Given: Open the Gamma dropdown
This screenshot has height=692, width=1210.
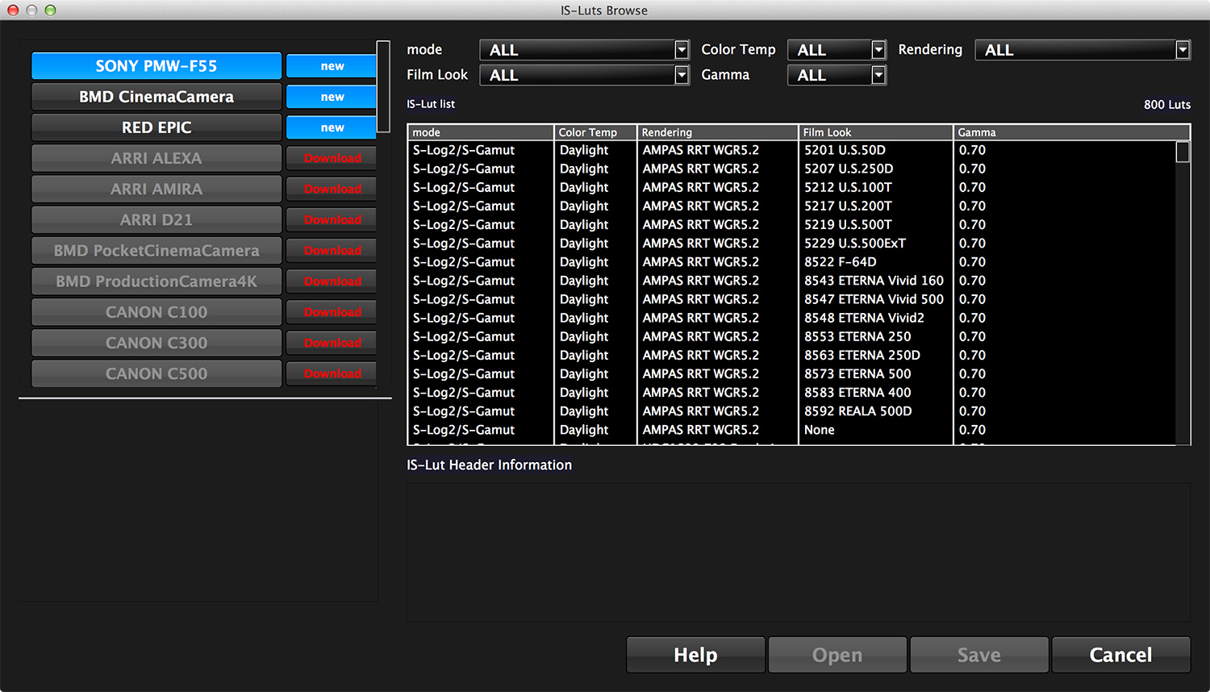Looking at the screenshot, I should (837, 75).
